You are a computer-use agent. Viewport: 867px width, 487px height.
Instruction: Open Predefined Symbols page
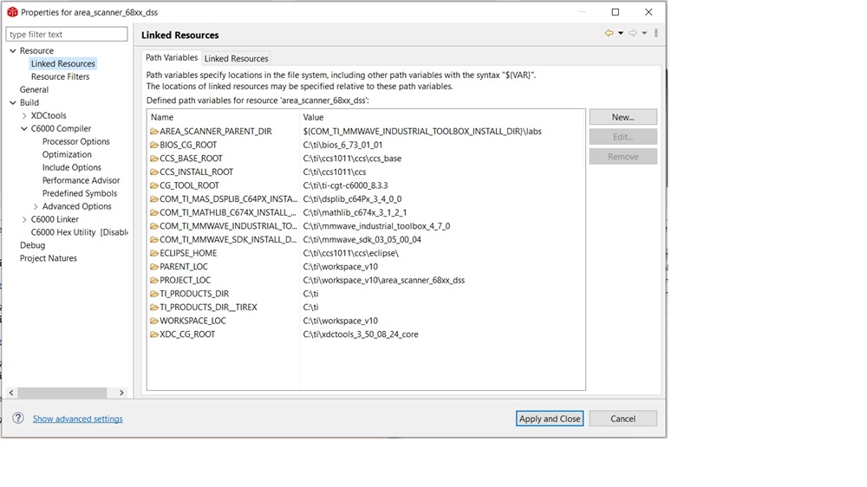pos(80,193)
